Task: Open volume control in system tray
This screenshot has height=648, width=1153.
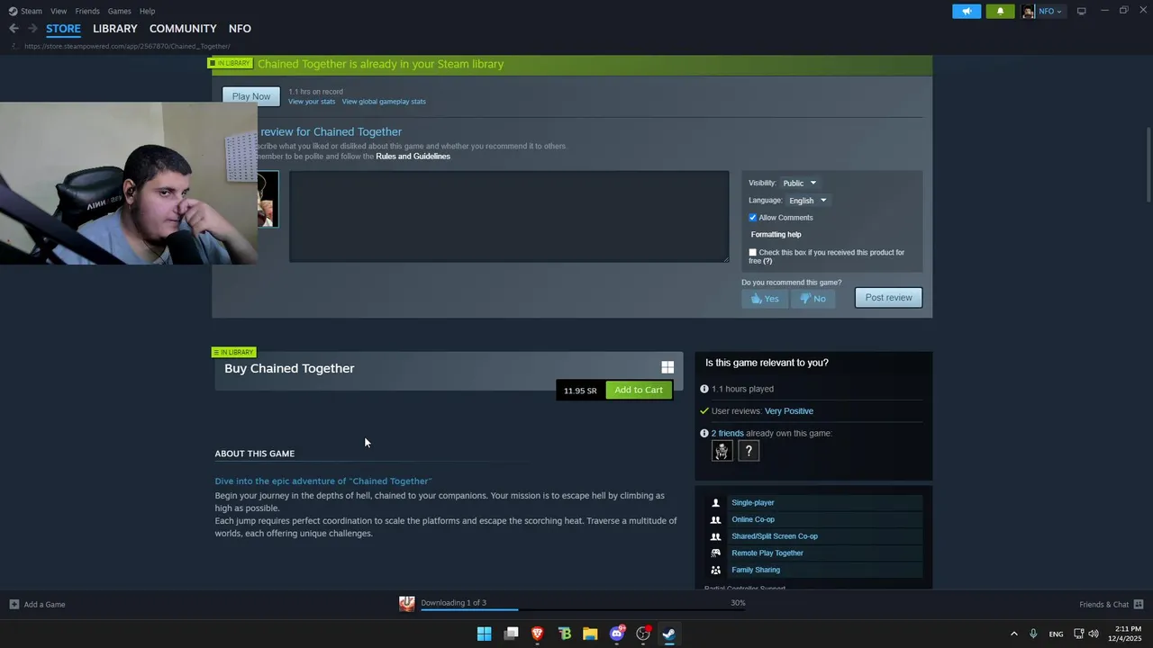Action: coord(1094,634)
